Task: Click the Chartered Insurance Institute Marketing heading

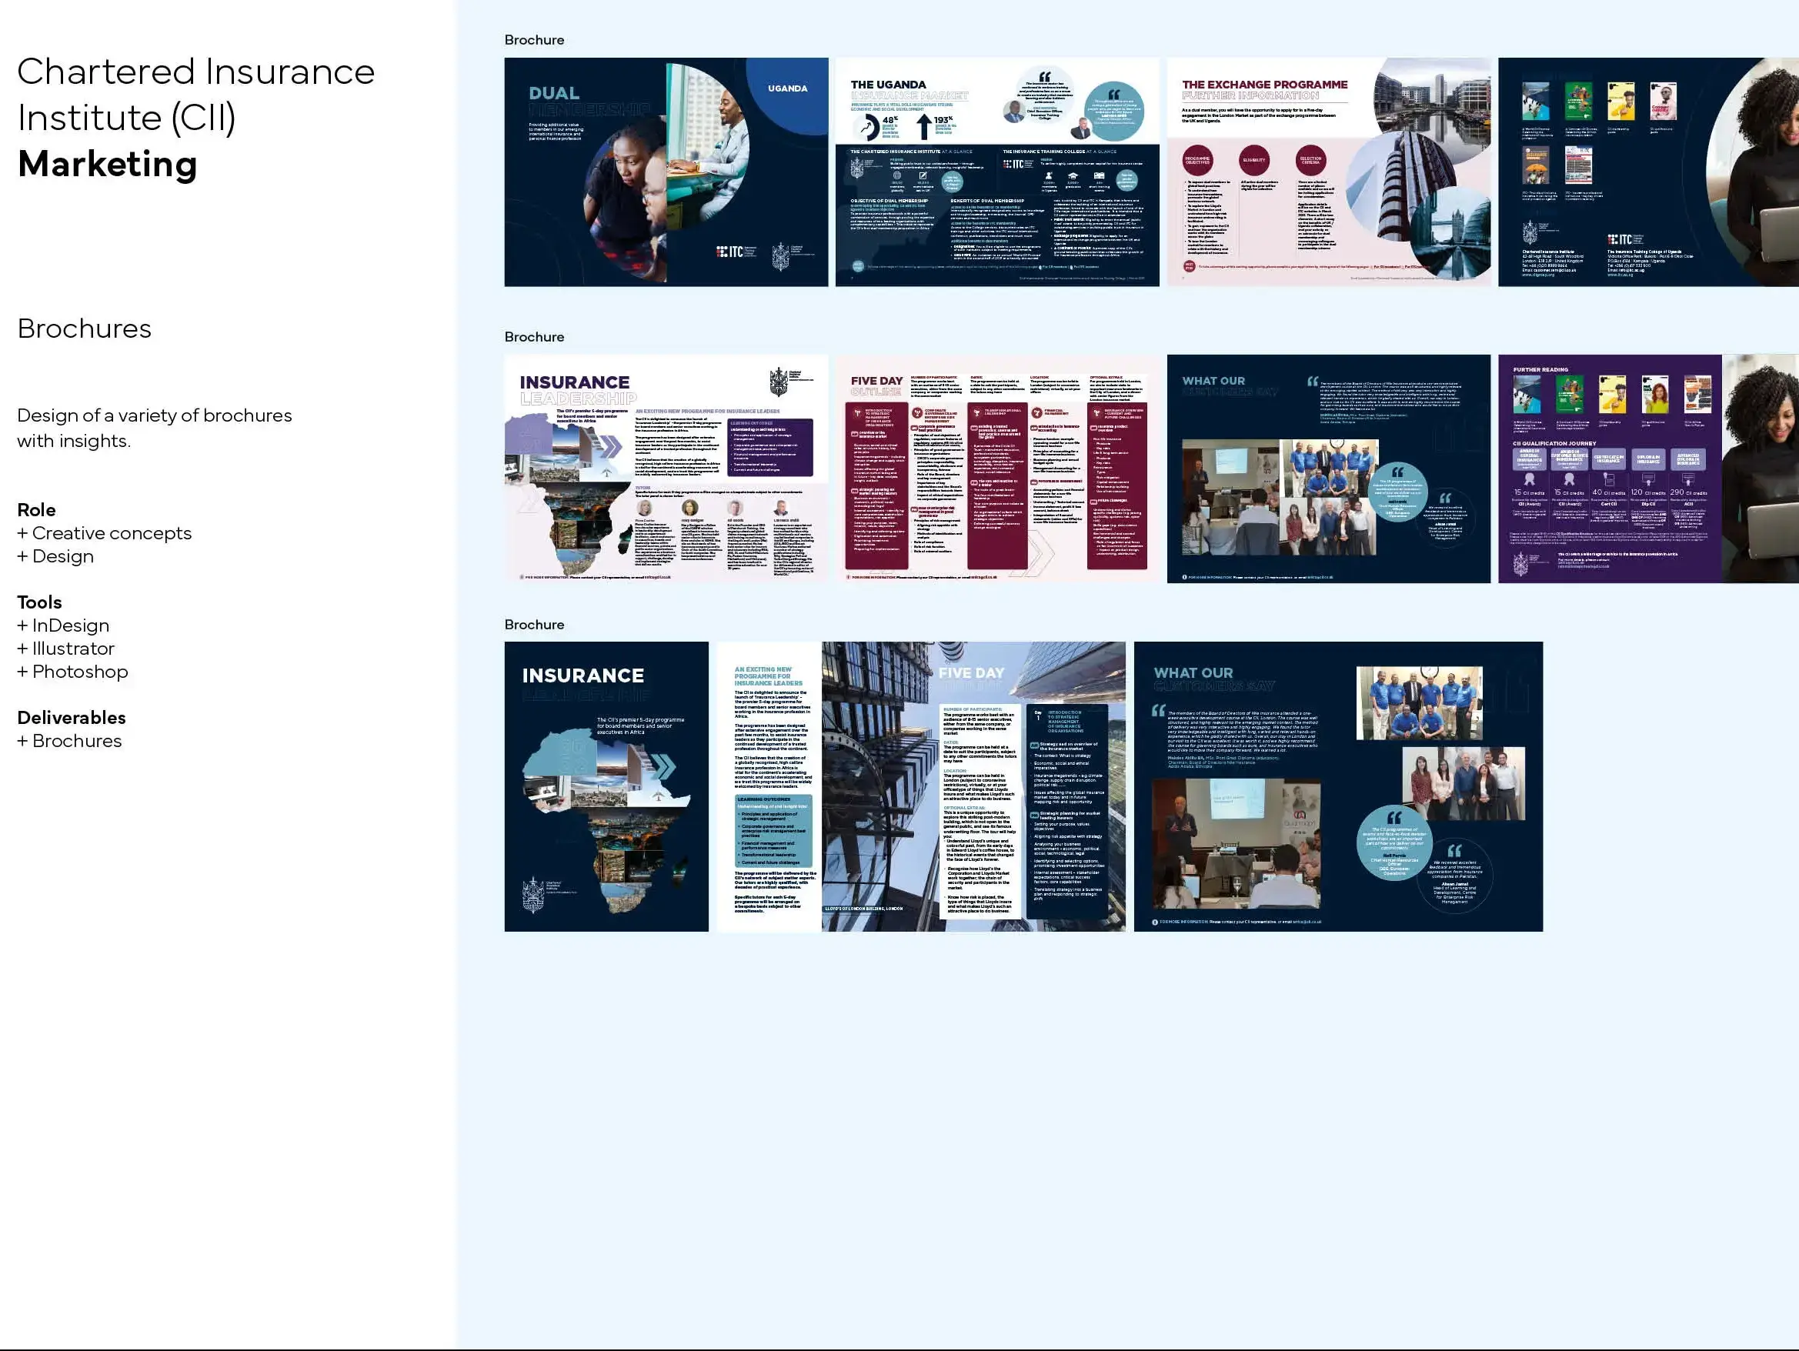Action: tap(196, 117)
